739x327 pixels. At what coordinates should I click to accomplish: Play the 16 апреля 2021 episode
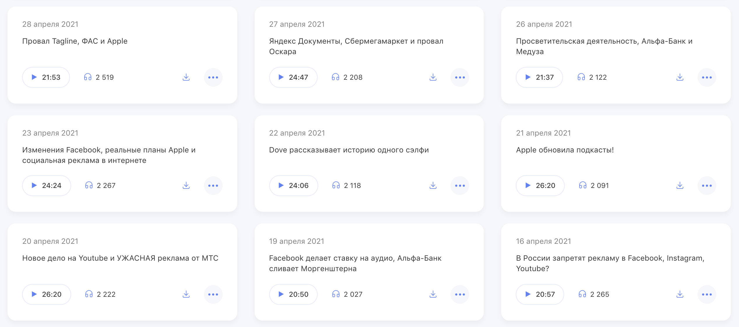[540, 294]
